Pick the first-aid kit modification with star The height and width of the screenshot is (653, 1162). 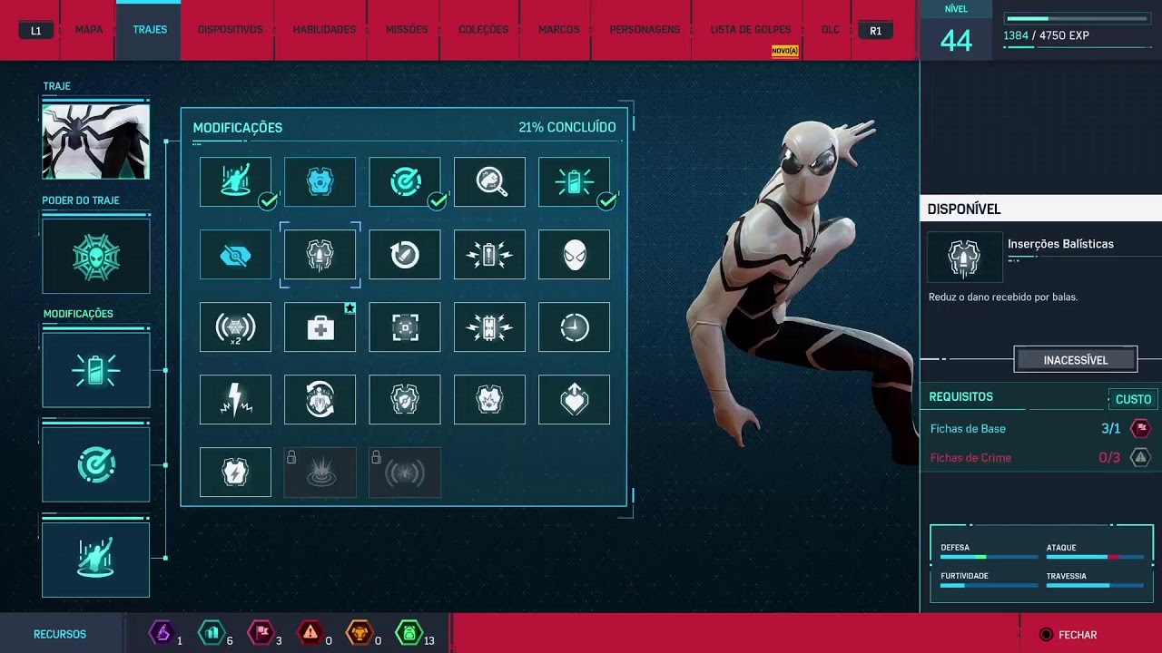tap(320, 326)
